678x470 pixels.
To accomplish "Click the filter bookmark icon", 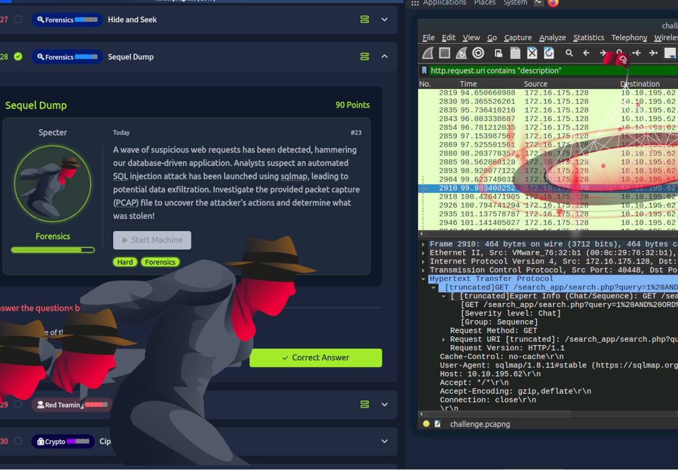I will (424, 71).
